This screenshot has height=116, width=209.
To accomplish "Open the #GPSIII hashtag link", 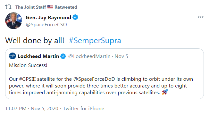I will coord(27,79).
